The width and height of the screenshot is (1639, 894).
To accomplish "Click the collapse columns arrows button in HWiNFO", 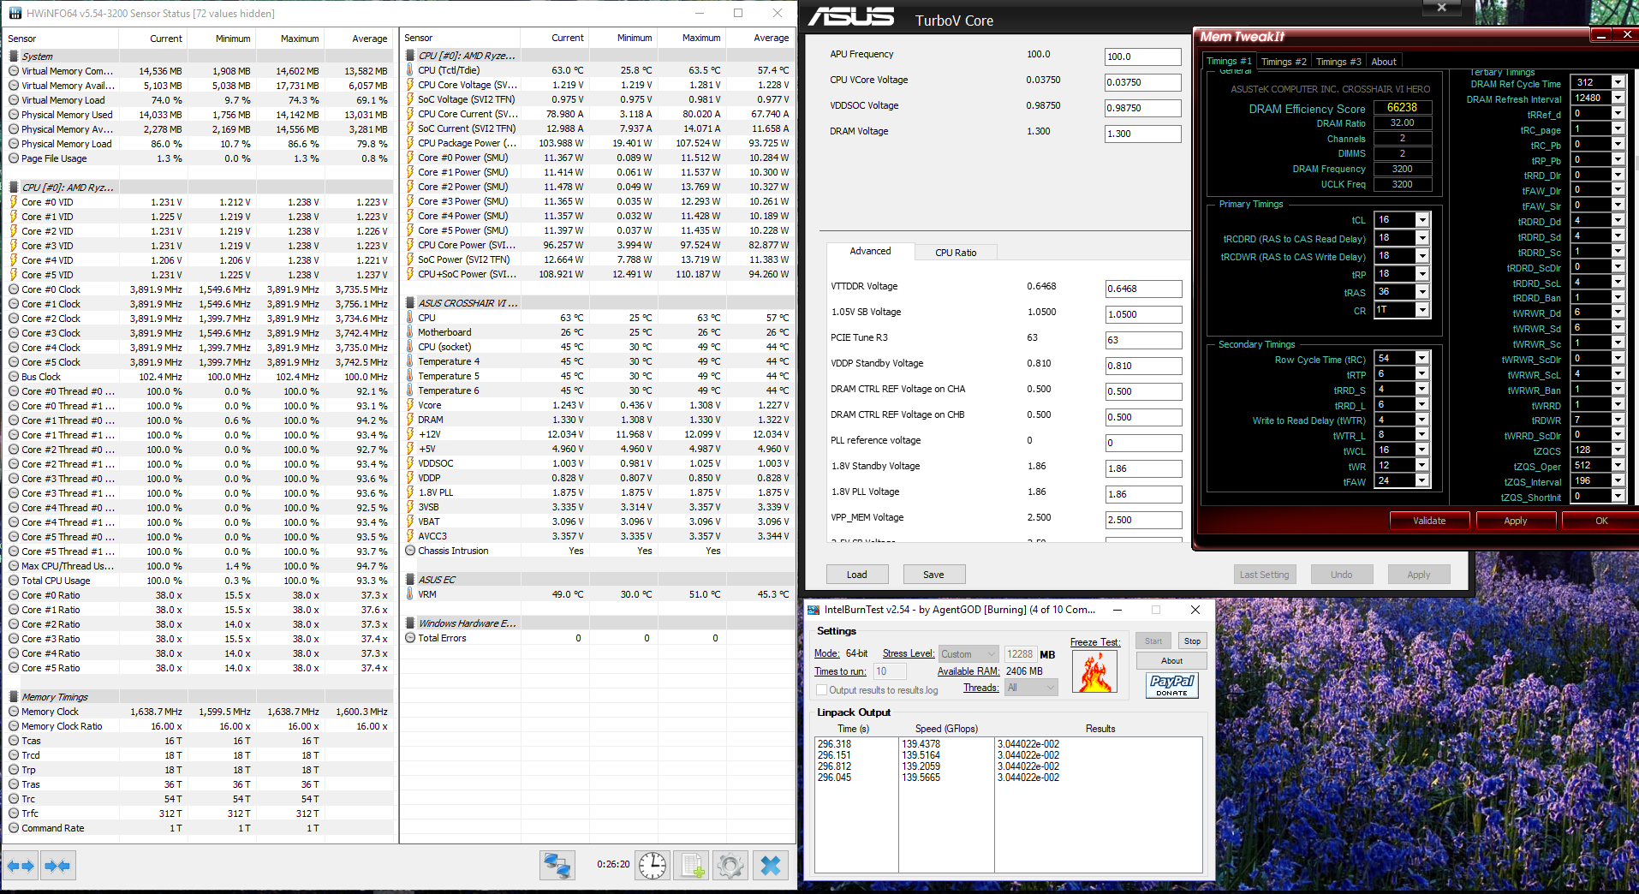I will (x=58, y=866).
